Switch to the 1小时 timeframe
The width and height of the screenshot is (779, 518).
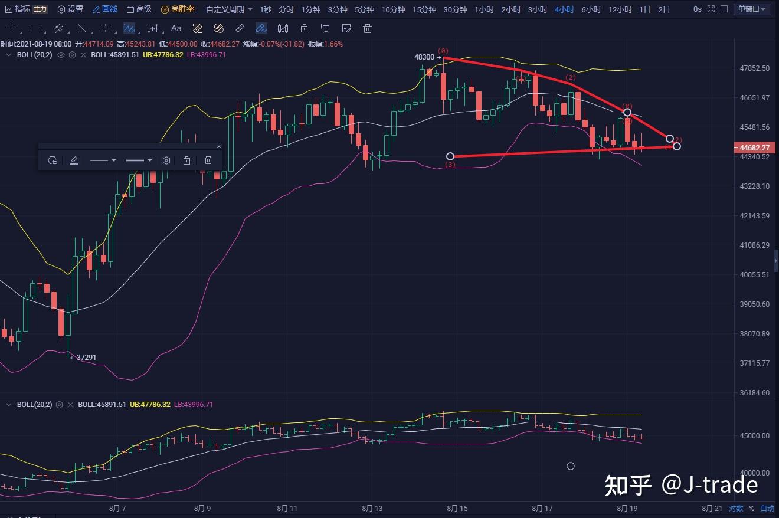[484, 9]
